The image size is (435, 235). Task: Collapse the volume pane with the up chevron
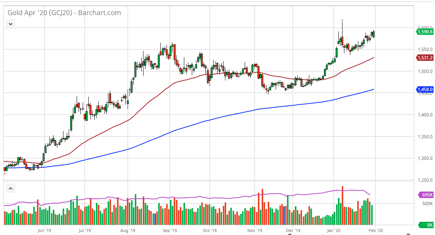(11, 189)
